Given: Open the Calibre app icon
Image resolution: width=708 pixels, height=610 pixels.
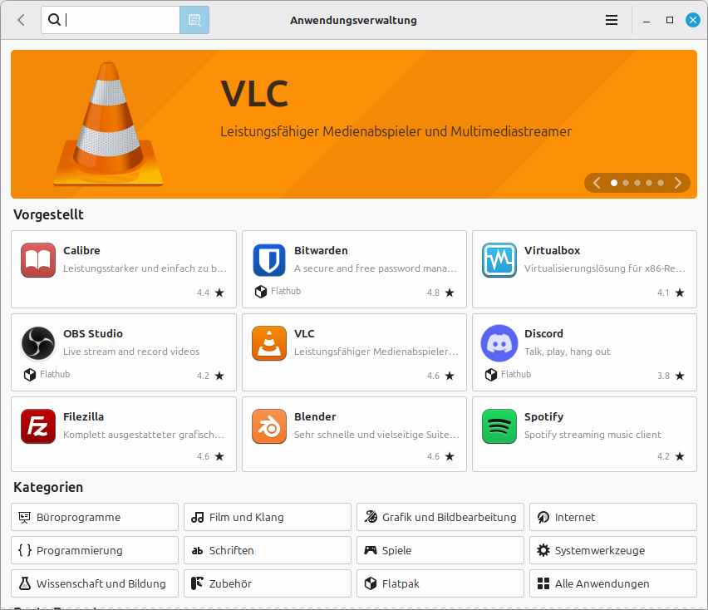Looking at the screenshot, I should (38, 260).
